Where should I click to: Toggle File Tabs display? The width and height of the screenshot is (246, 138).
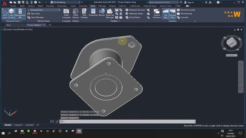pos(166,14)
